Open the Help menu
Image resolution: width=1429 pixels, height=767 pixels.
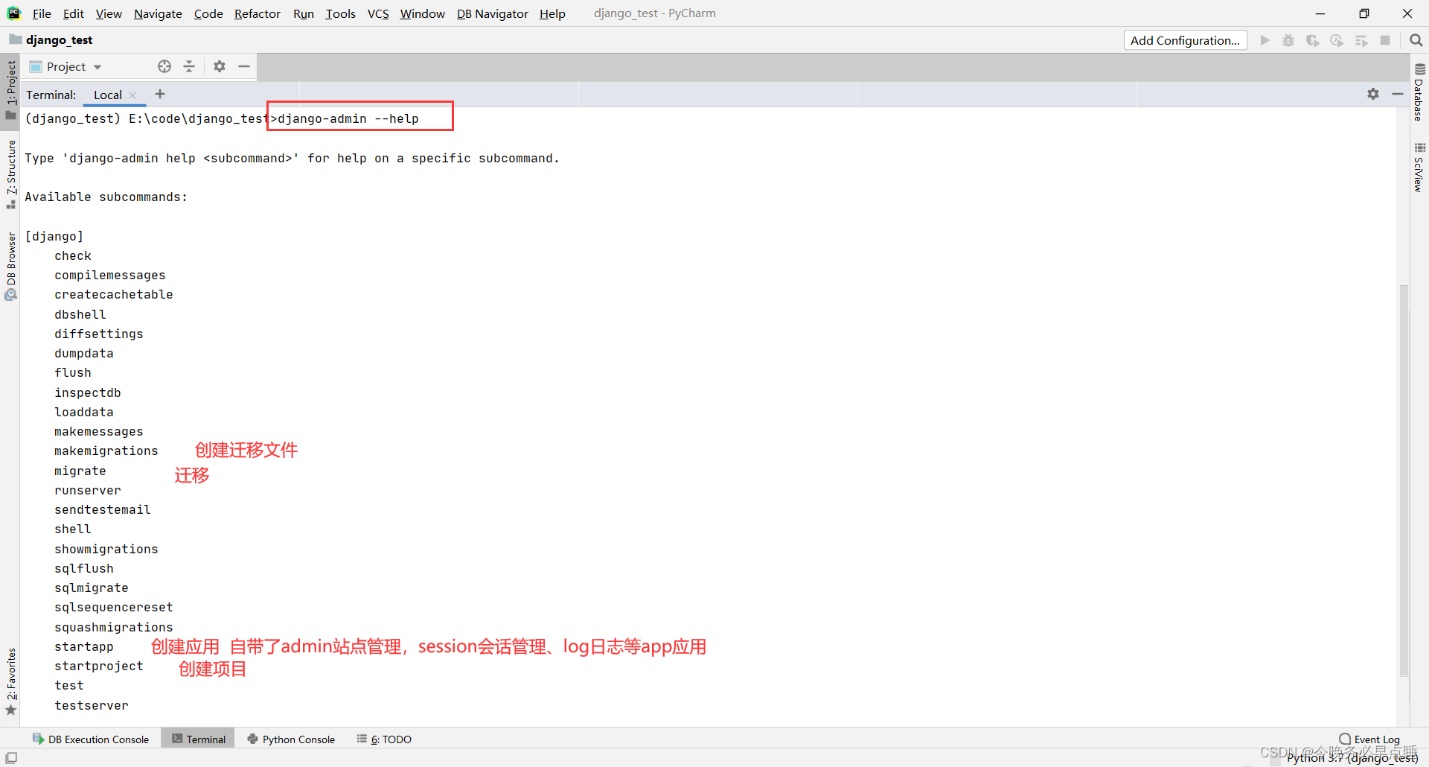[x=552, y=13]
